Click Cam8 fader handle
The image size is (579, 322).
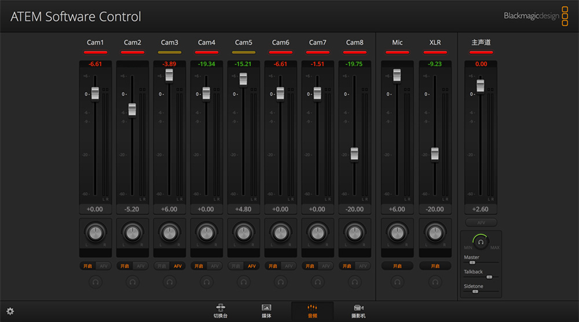pos(354,154)
